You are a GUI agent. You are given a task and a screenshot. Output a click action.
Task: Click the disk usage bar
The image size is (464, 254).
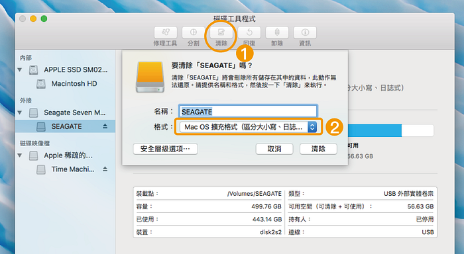[390, 130]
